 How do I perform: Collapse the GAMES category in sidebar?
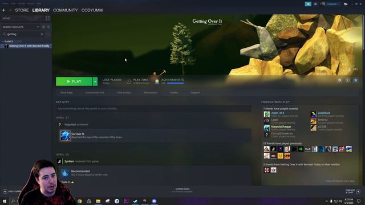click(x=2, y=42)
